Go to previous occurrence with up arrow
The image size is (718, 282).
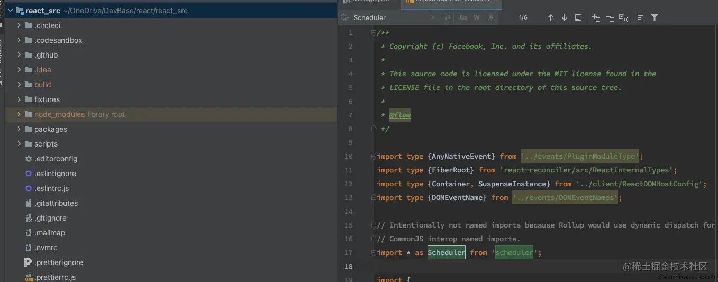(550, 17)
